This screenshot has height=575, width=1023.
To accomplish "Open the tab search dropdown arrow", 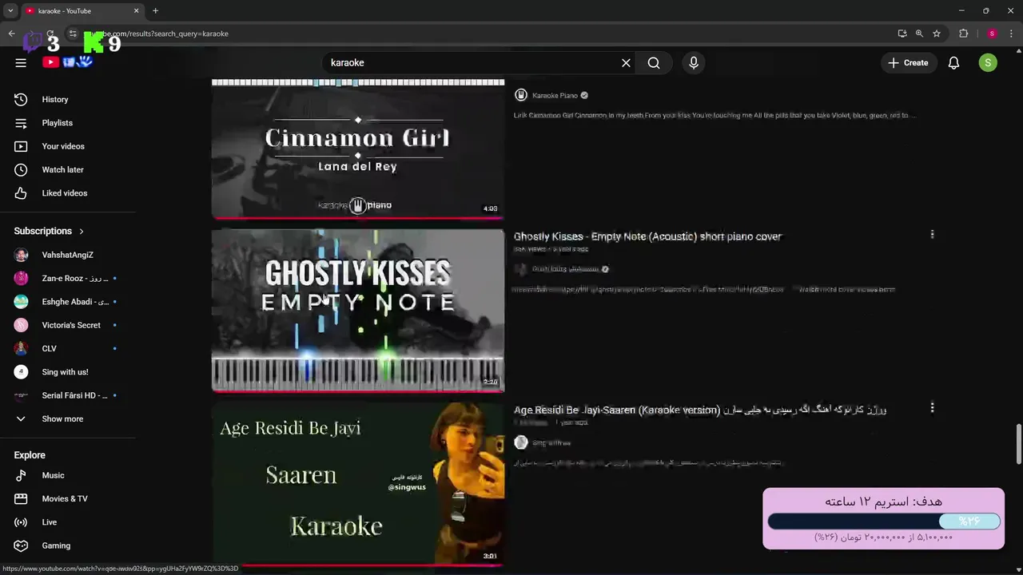I will 10,10.
